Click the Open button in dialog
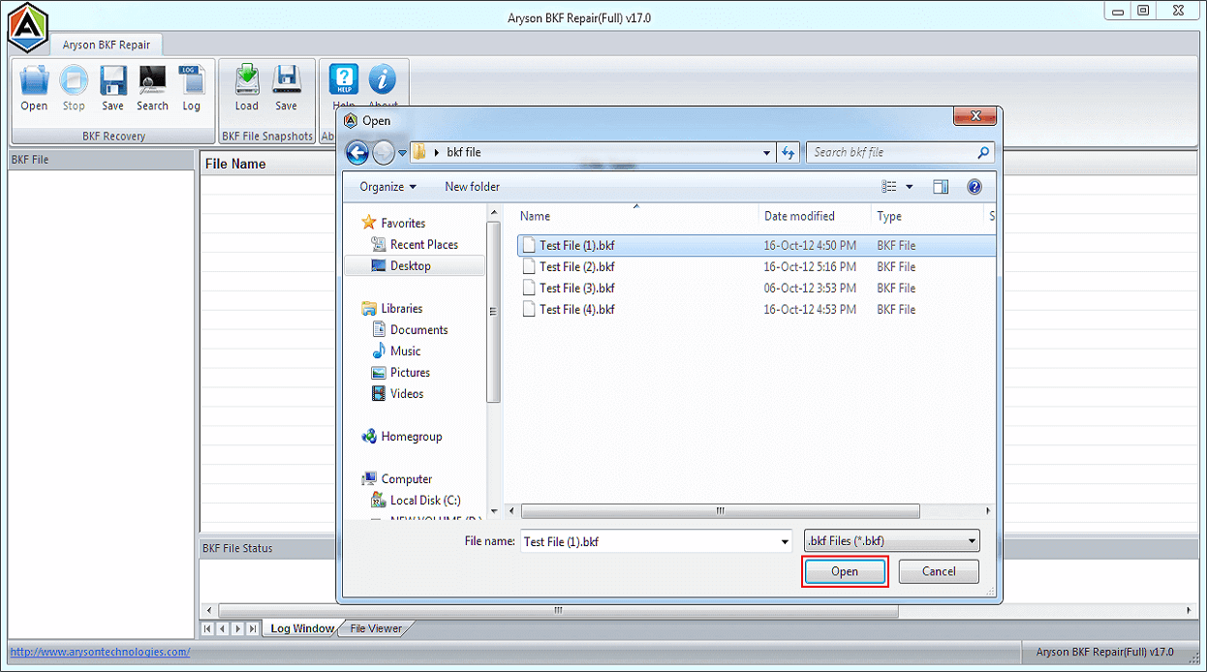The image size is (1207, 672). [845, 571]
